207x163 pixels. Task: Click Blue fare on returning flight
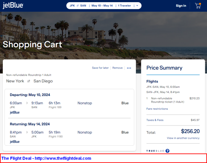[125, 132]
